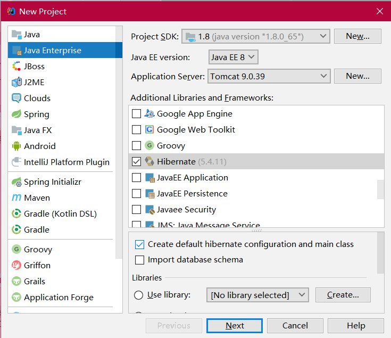This screenshot has width=391, height=338.
Task: Click the Spring Initializr icon
Action: [x=16, y=182]
